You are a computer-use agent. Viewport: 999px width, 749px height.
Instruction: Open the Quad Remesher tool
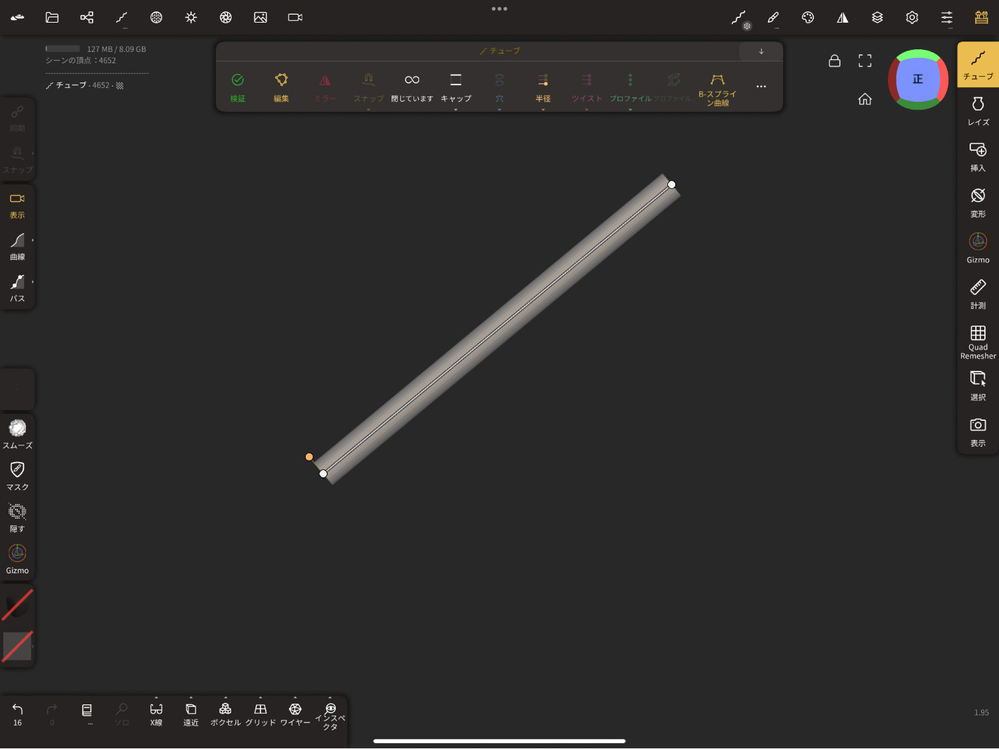coord(977,342)
